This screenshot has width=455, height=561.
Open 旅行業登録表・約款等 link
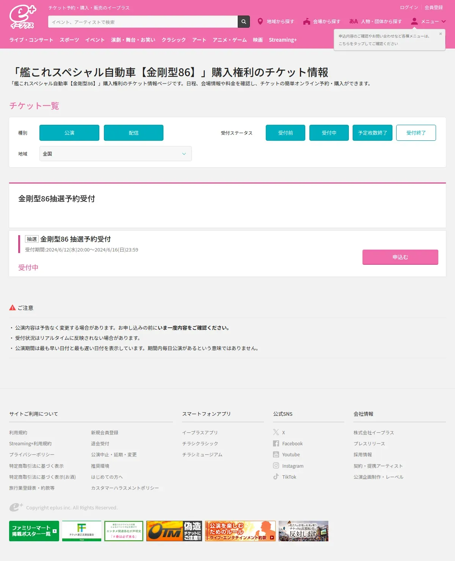click(32, 488)
